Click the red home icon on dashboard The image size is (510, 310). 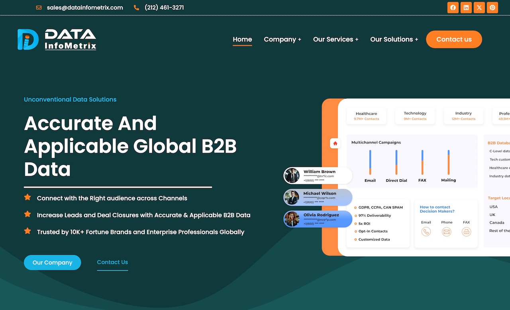335,143
